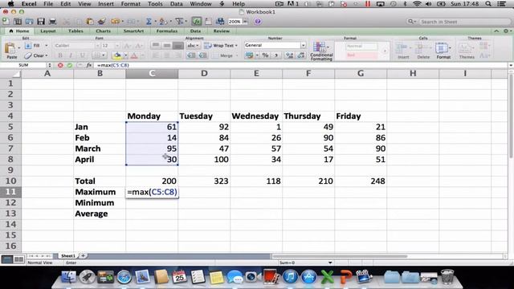Select the column C header

(152, 73)
